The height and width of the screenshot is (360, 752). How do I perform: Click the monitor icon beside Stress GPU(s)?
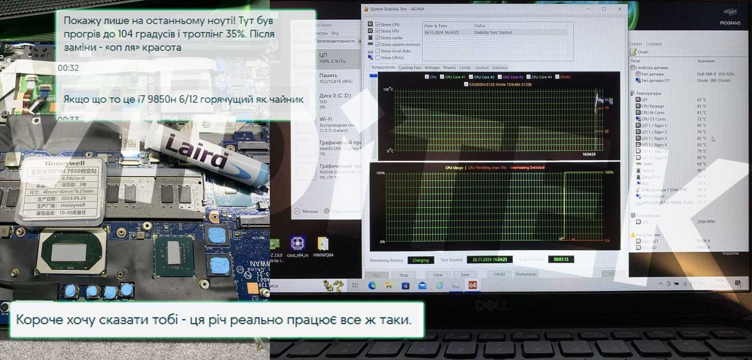[x=371, y=57]
